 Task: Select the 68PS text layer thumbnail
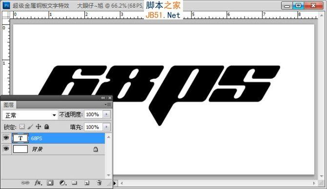pyautogui.click(x=20, y=138)
